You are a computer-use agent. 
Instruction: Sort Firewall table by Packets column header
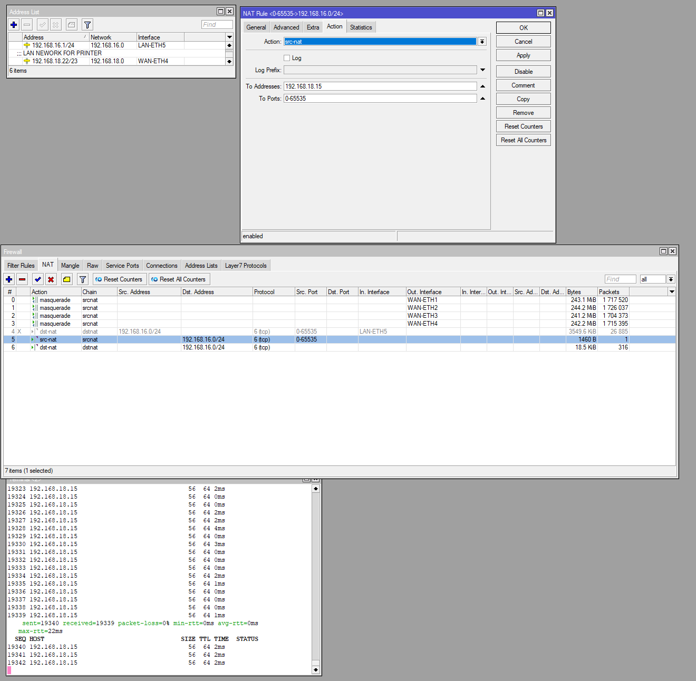[613, 292]
